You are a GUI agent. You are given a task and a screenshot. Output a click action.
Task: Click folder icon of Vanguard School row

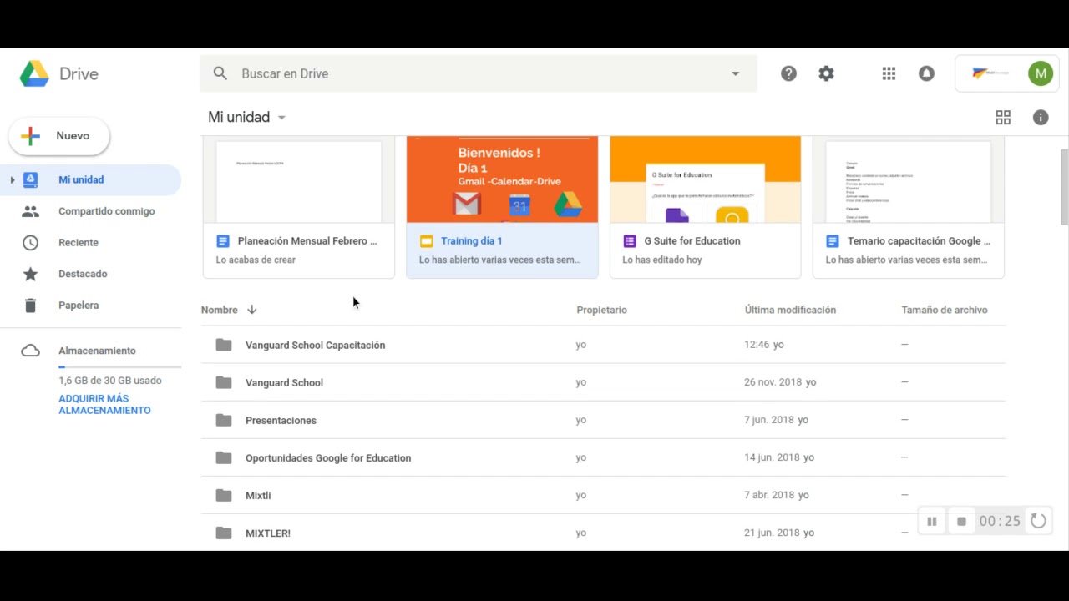(224, 382)
